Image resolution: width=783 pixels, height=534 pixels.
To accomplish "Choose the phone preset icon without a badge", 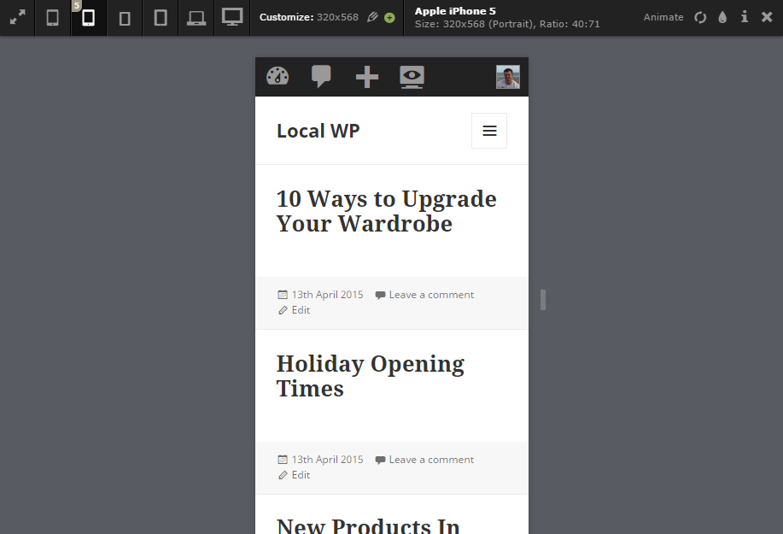I will point(52,17).
